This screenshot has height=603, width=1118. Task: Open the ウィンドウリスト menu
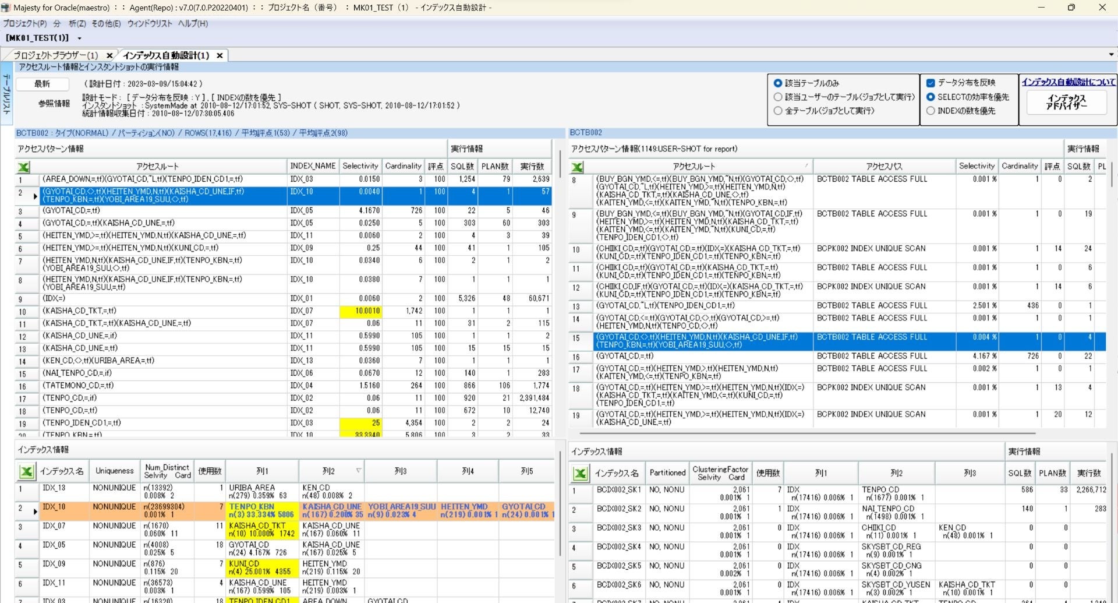(x=150, y=23)
